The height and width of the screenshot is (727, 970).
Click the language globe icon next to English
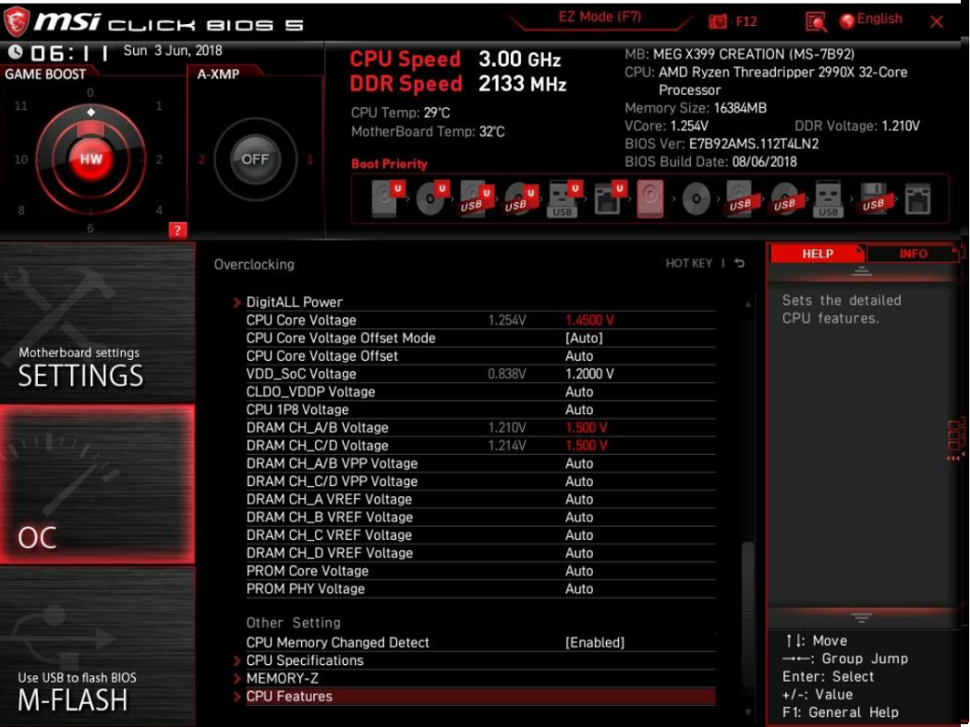(x=847, y=20)
